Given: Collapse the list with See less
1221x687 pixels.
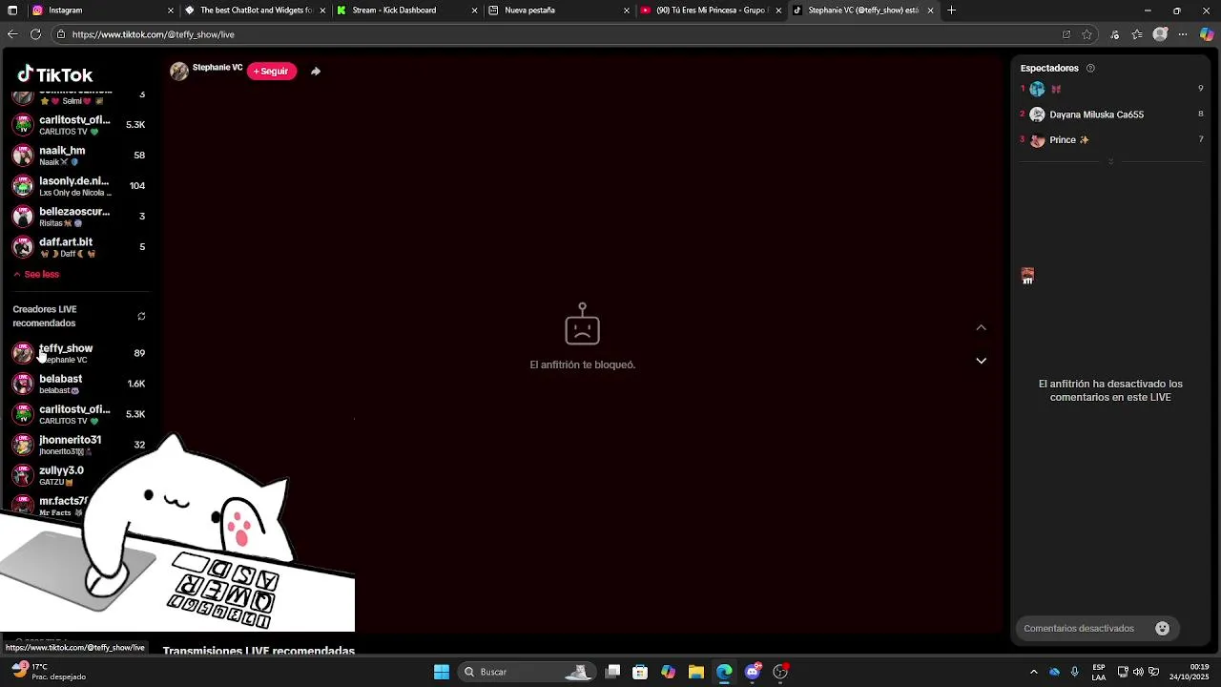Looking at the screenshot, I should coord(36,274).
